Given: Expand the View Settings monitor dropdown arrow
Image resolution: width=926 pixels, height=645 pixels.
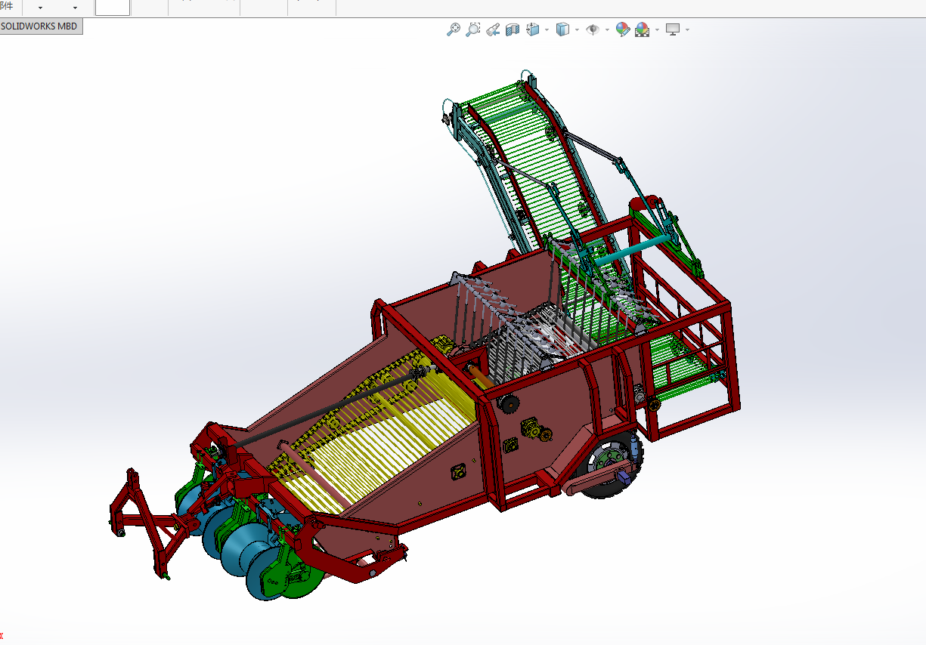Looking at the screenshot, I should 687,30.
